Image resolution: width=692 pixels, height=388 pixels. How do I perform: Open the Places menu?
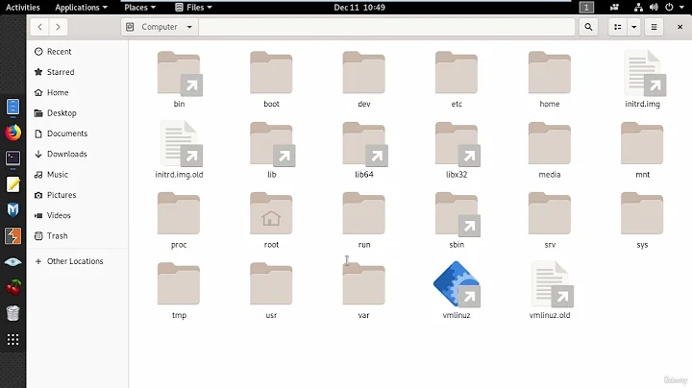(139, 7)
